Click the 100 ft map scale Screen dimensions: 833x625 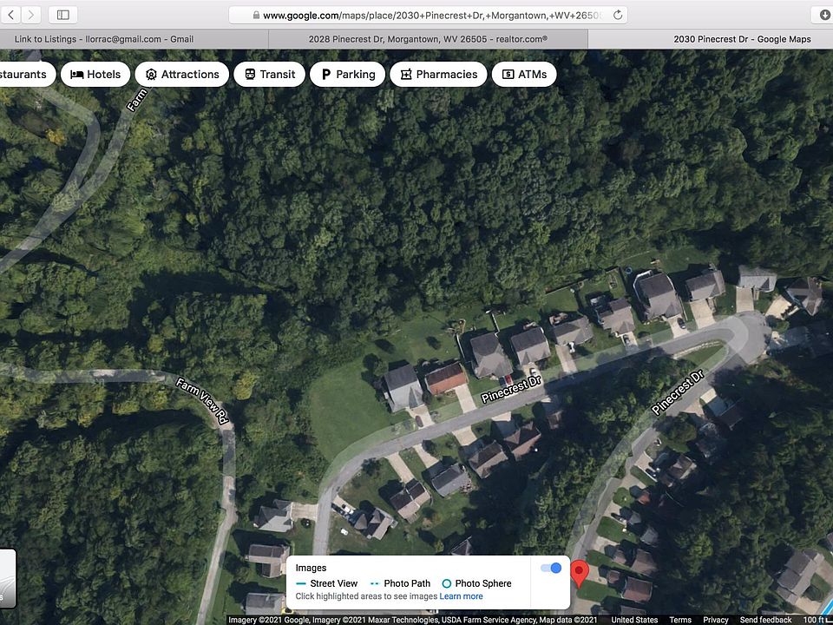point(817,620)
